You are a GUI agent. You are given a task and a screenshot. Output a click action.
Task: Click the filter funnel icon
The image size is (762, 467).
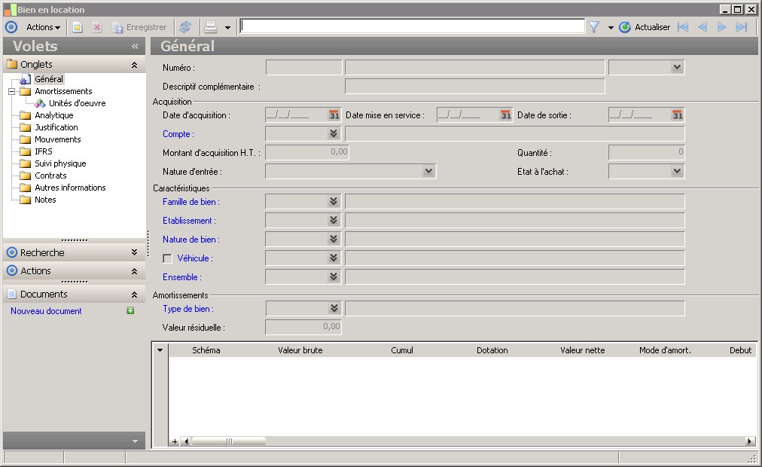[x=593, y=27]
